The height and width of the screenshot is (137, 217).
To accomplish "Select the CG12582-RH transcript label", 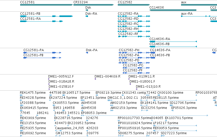I will (128, 29).
